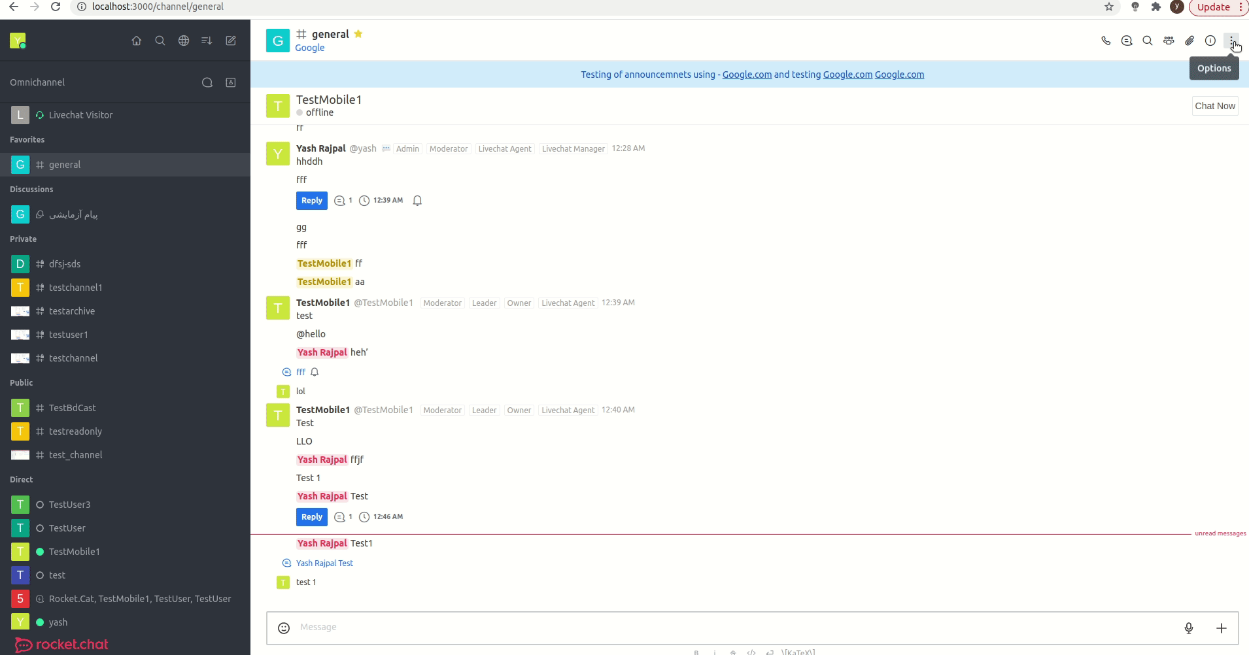Open first Google.com link in announcement

point(747,75)
